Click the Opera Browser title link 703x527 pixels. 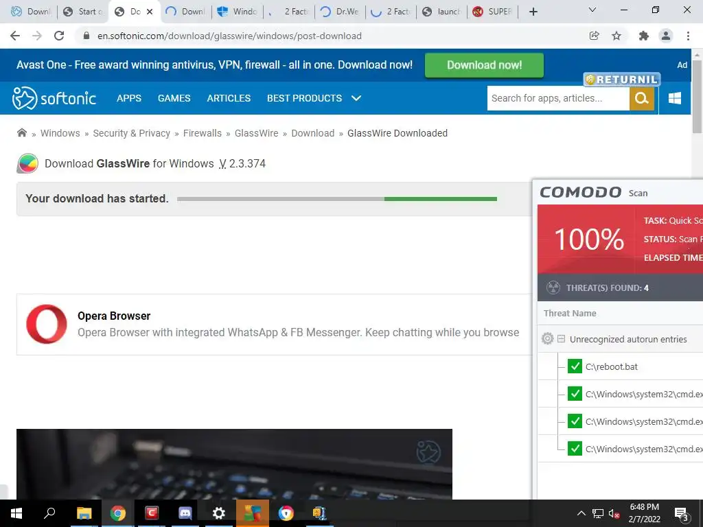[114, 316]
